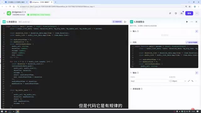Bookmark this page with star
The image size is (201, 113).
[x=189, y=7]
